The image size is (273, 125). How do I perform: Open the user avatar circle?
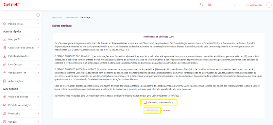(269, 5)
